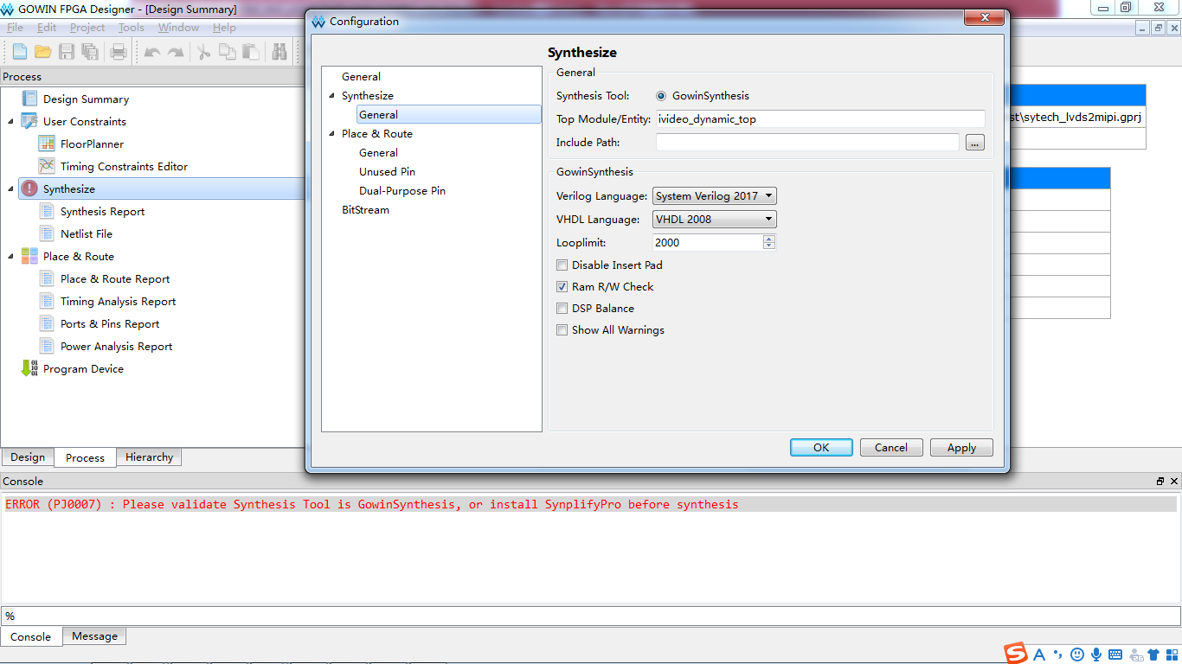
Task: Enable Show All Warnings checkbox
Action: click(x=562, y=330)
